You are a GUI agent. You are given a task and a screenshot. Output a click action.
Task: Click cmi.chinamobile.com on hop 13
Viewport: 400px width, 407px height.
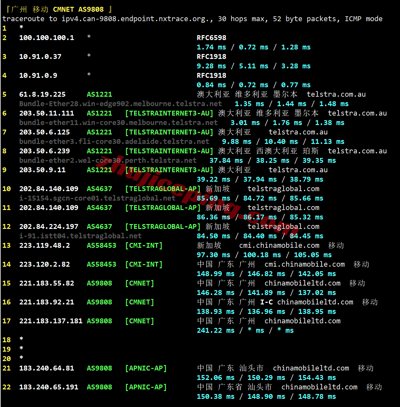(x=279, y=246)
